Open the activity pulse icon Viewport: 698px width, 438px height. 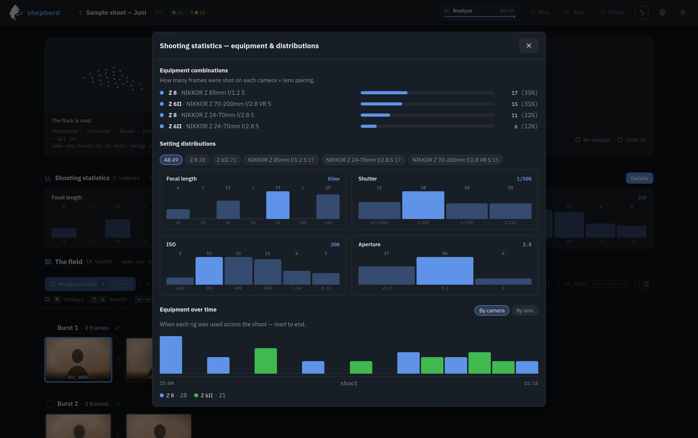click(x=642, y=12)
